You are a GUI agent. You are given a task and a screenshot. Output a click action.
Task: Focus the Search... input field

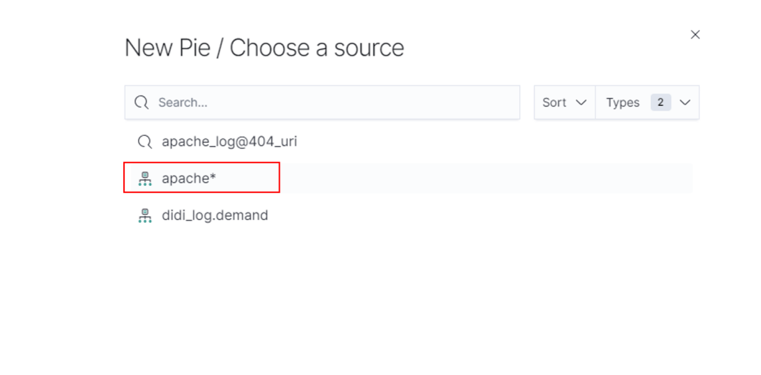coord(331,103)
